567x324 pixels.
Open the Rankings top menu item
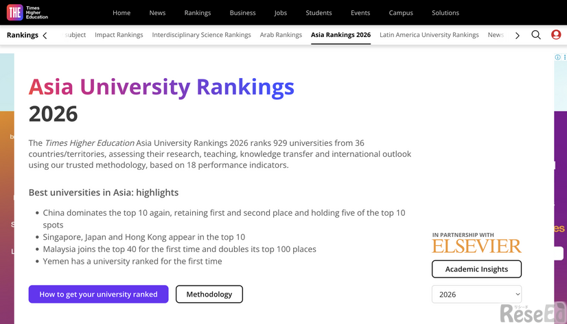[x=198, y=13]
